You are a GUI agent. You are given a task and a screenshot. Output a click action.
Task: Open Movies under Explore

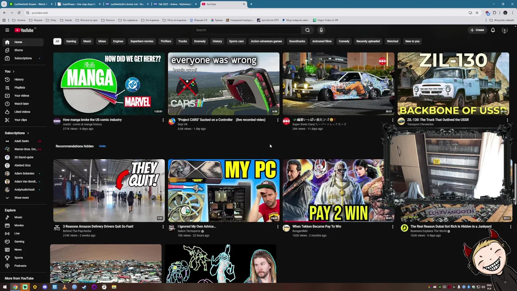coord(23,225)
